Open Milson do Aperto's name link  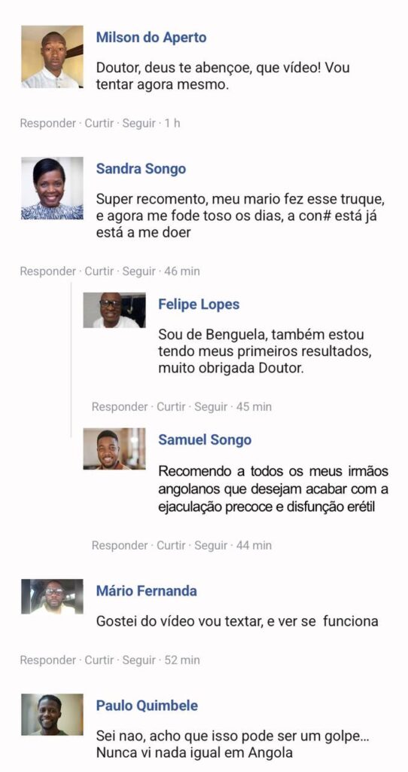pos(151,38)
